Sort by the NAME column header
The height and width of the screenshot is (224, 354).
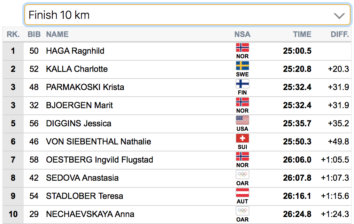(57, 34)
